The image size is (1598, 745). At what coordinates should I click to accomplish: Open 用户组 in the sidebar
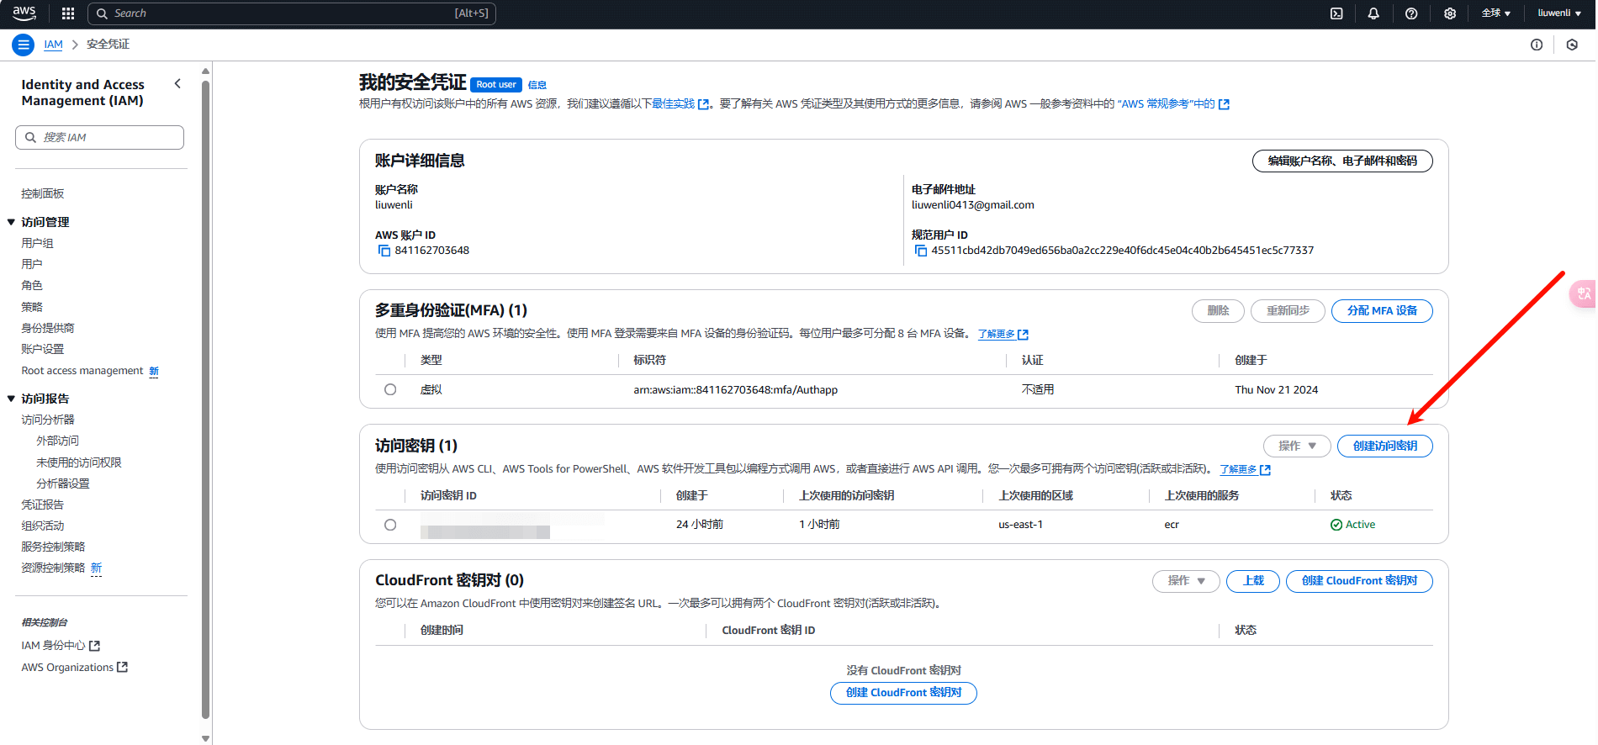(x=37, y=243)
